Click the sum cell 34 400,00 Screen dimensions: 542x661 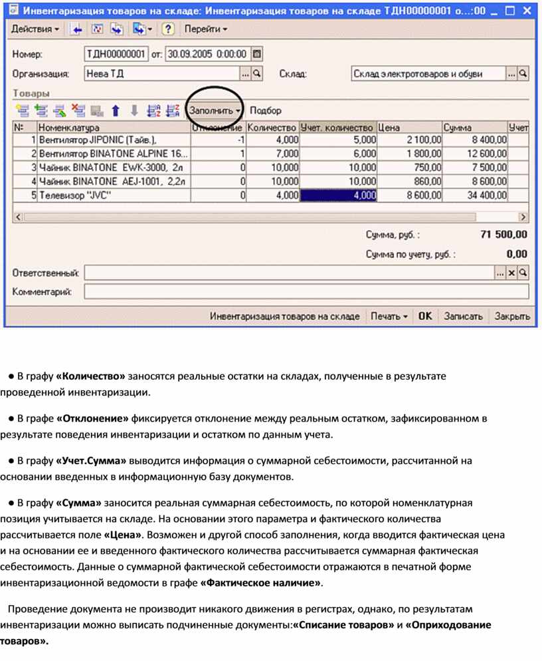point(475,196)
